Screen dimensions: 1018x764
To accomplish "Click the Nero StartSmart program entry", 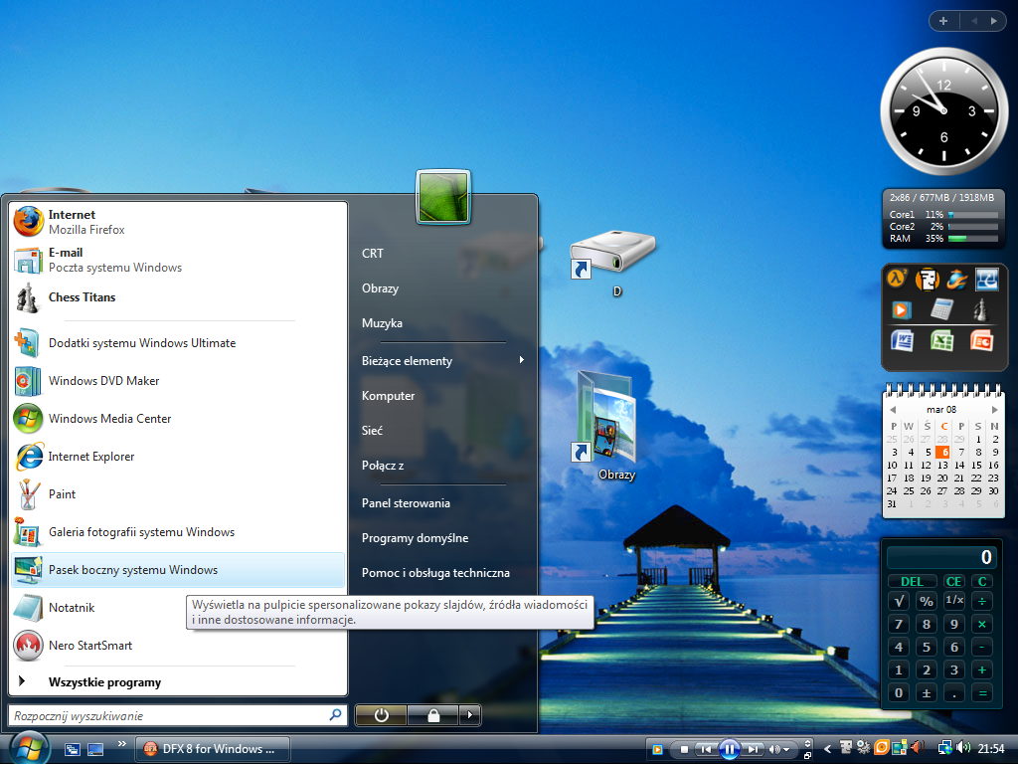I will pyautogui.click(x=89, y=646).
